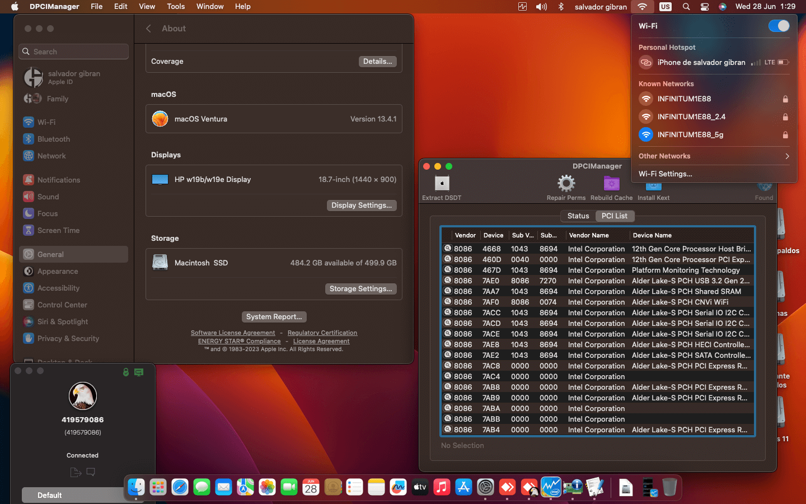Open the Edit menu

click(x=121, y=7)
